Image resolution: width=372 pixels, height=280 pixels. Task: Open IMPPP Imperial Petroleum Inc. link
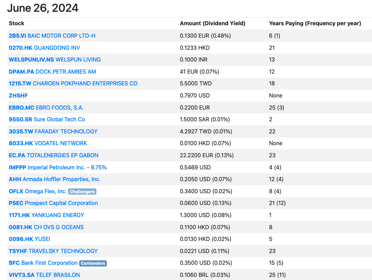tap(58, 168)
